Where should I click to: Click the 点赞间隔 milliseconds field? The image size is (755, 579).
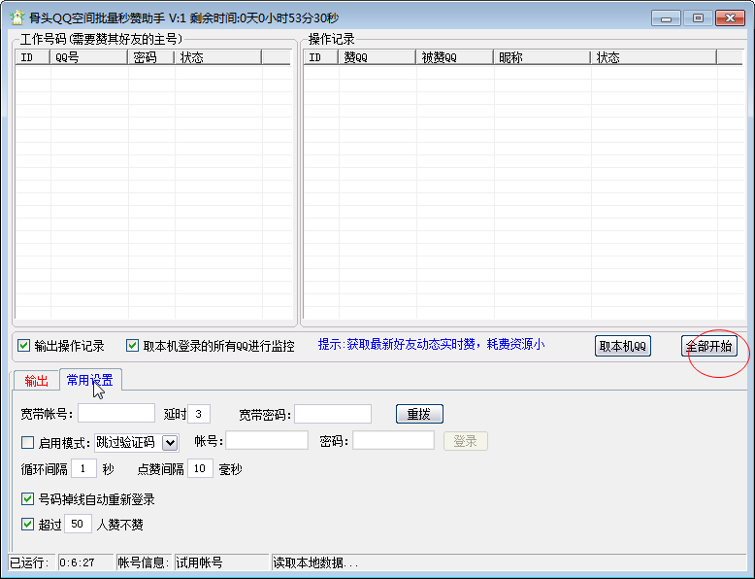(x=200, y=468)
